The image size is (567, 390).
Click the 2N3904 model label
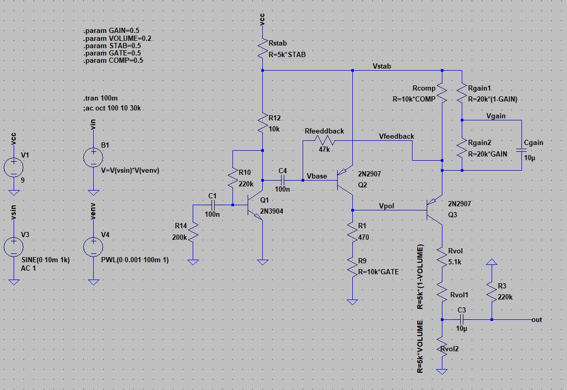click(x=272, y=211)
